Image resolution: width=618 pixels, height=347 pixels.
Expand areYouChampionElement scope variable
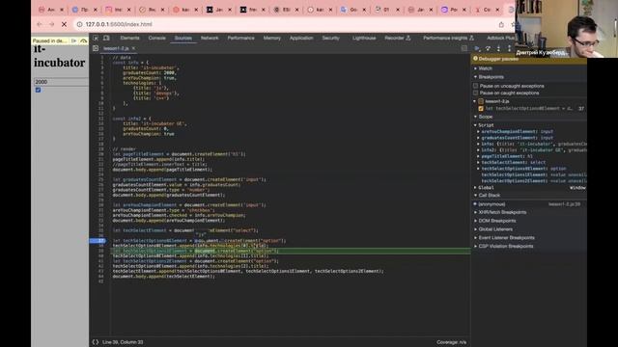click(479, 132)
